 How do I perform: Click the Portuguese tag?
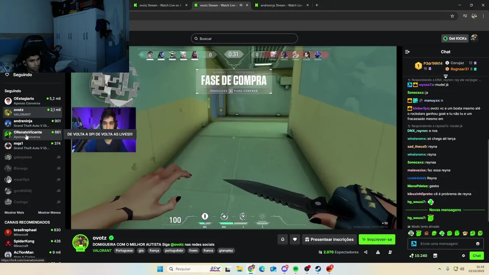124,251
